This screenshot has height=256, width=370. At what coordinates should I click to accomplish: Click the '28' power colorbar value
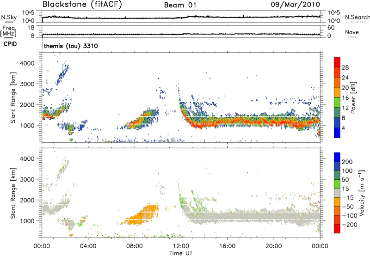pyautogui.click(x=345, y=67)
